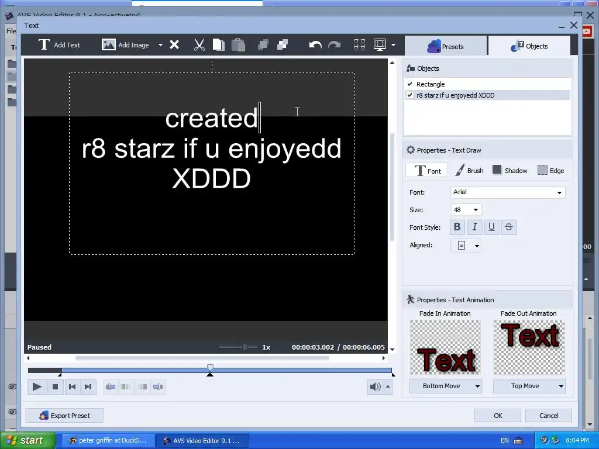Uncheck the r8 starz text object checkbox

tap(410, 95)
